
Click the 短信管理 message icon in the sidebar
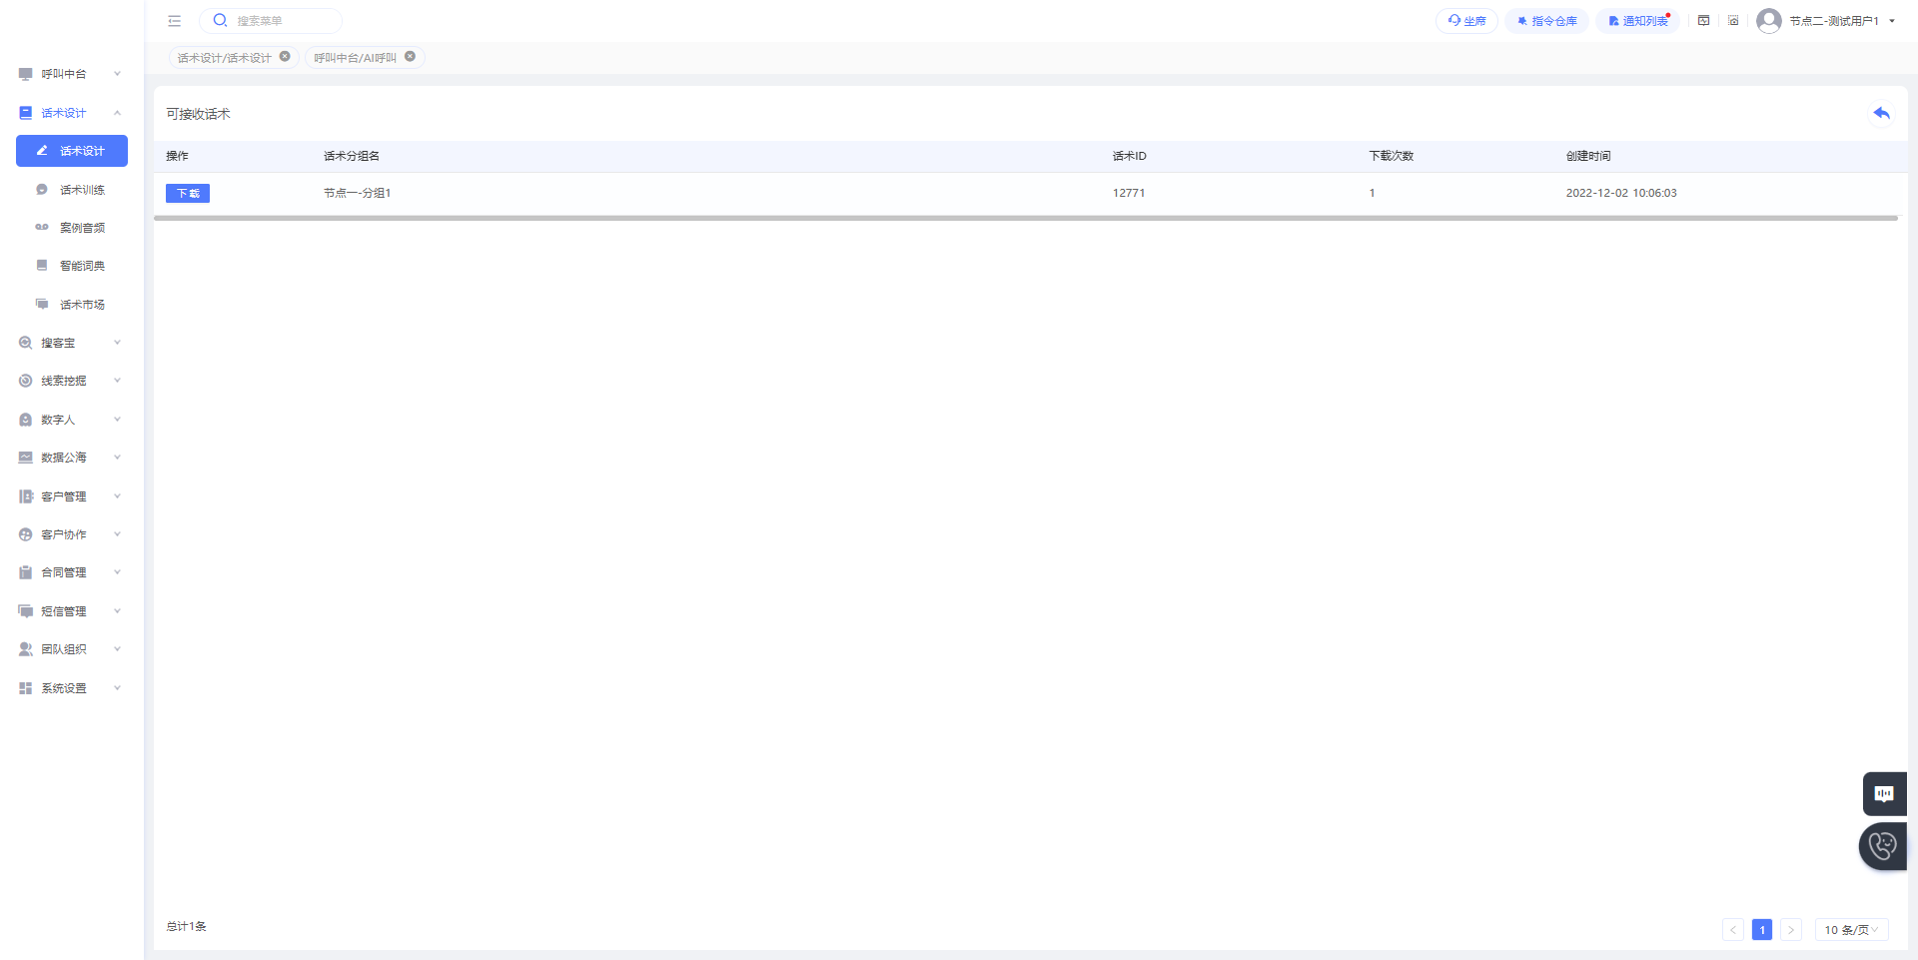coord(26,611)
